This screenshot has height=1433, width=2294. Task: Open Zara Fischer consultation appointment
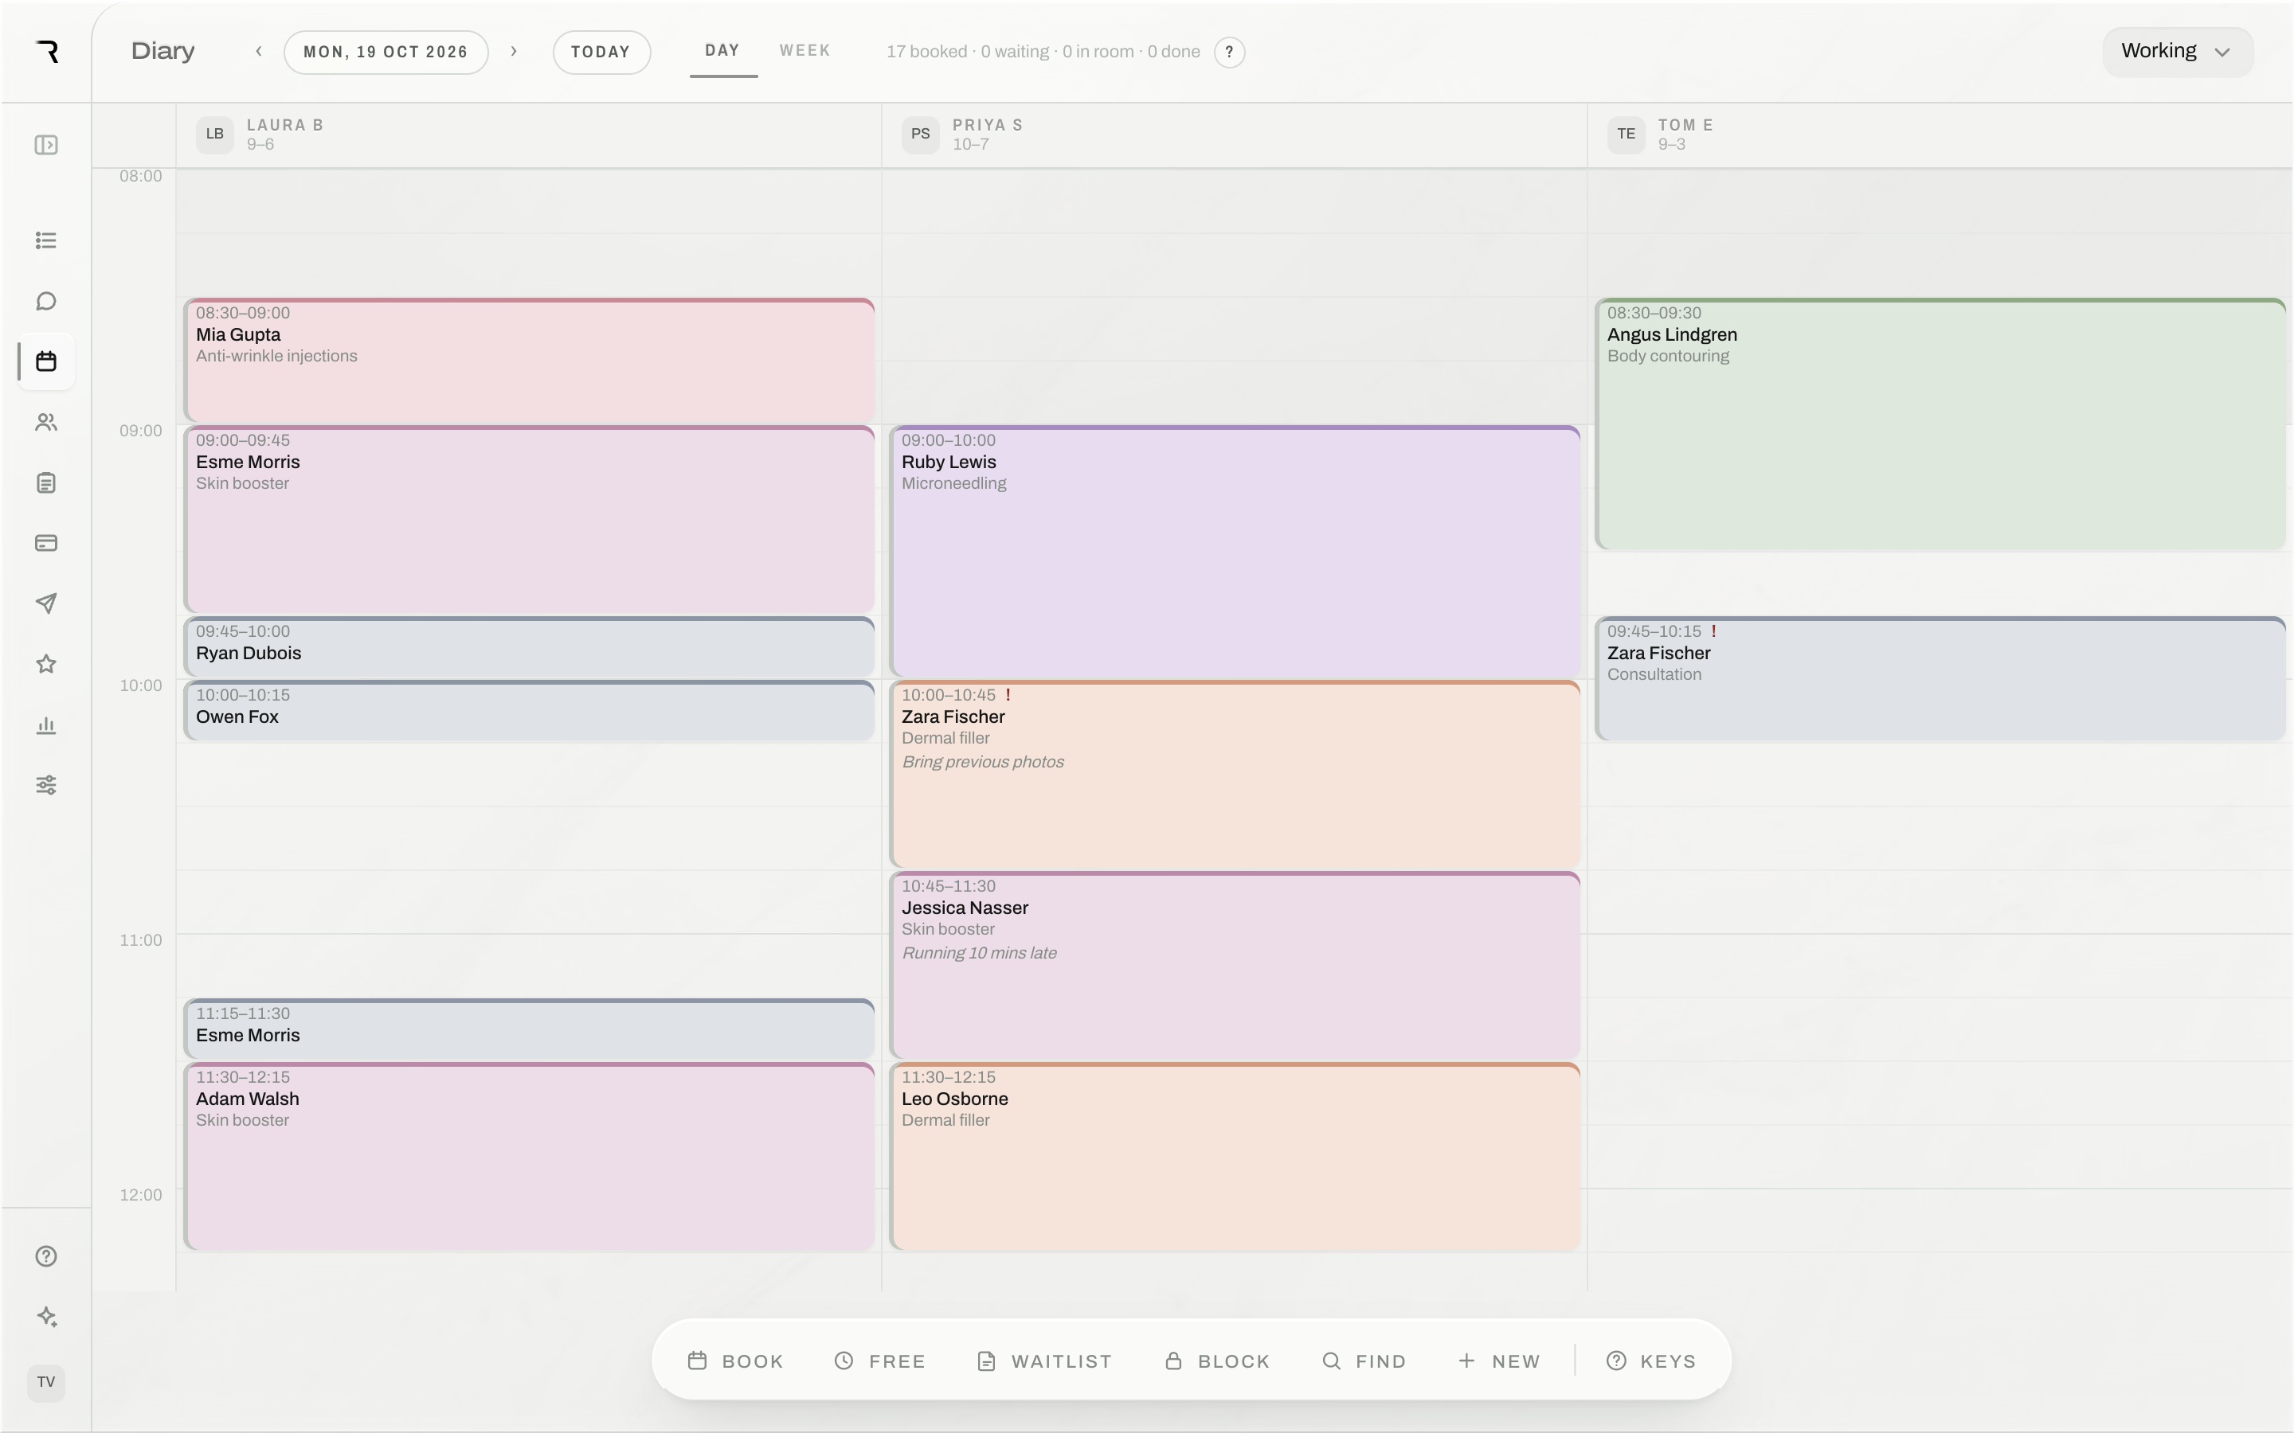point(1940,678)
